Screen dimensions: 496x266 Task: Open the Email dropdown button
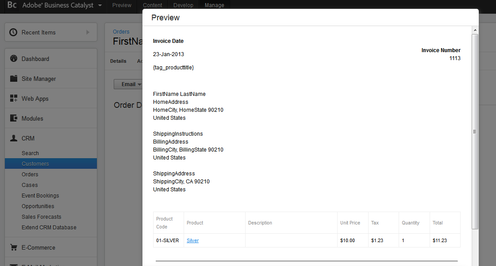[x=129, y=84]
